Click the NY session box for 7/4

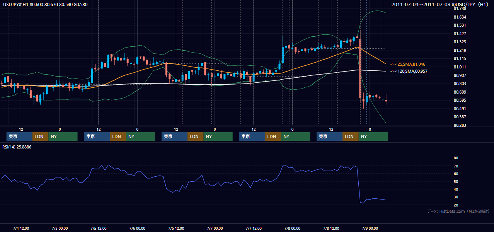point(63,136)
